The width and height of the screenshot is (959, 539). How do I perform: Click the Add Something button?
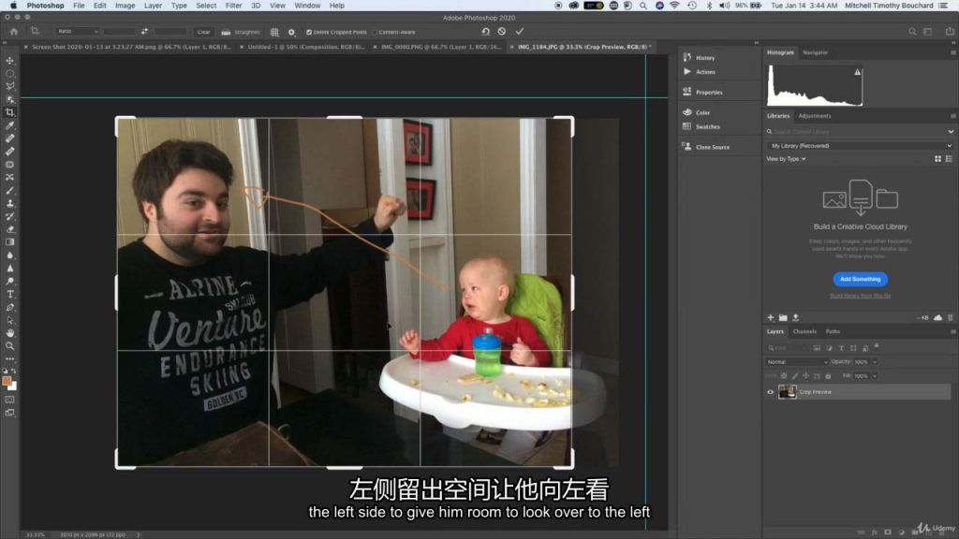click(860, 279)
